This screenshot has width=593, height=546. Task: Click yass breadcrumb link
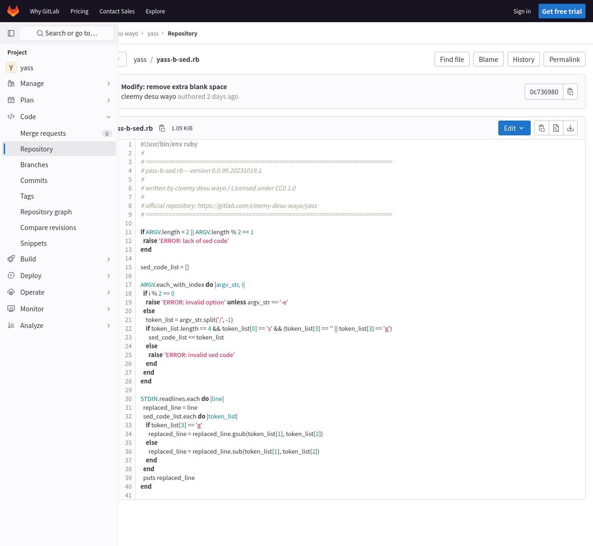[153, 33]
